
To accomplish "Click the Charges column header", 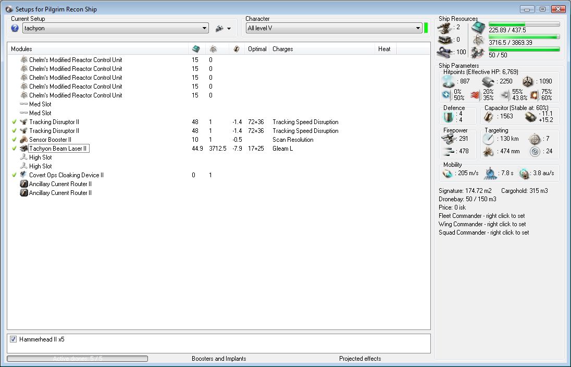I will (x=321, y=49).
